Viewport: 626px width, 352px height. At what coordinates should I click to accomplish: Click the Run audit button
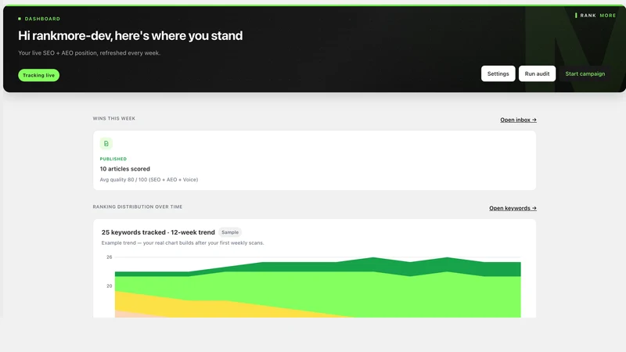pos(537,74)
